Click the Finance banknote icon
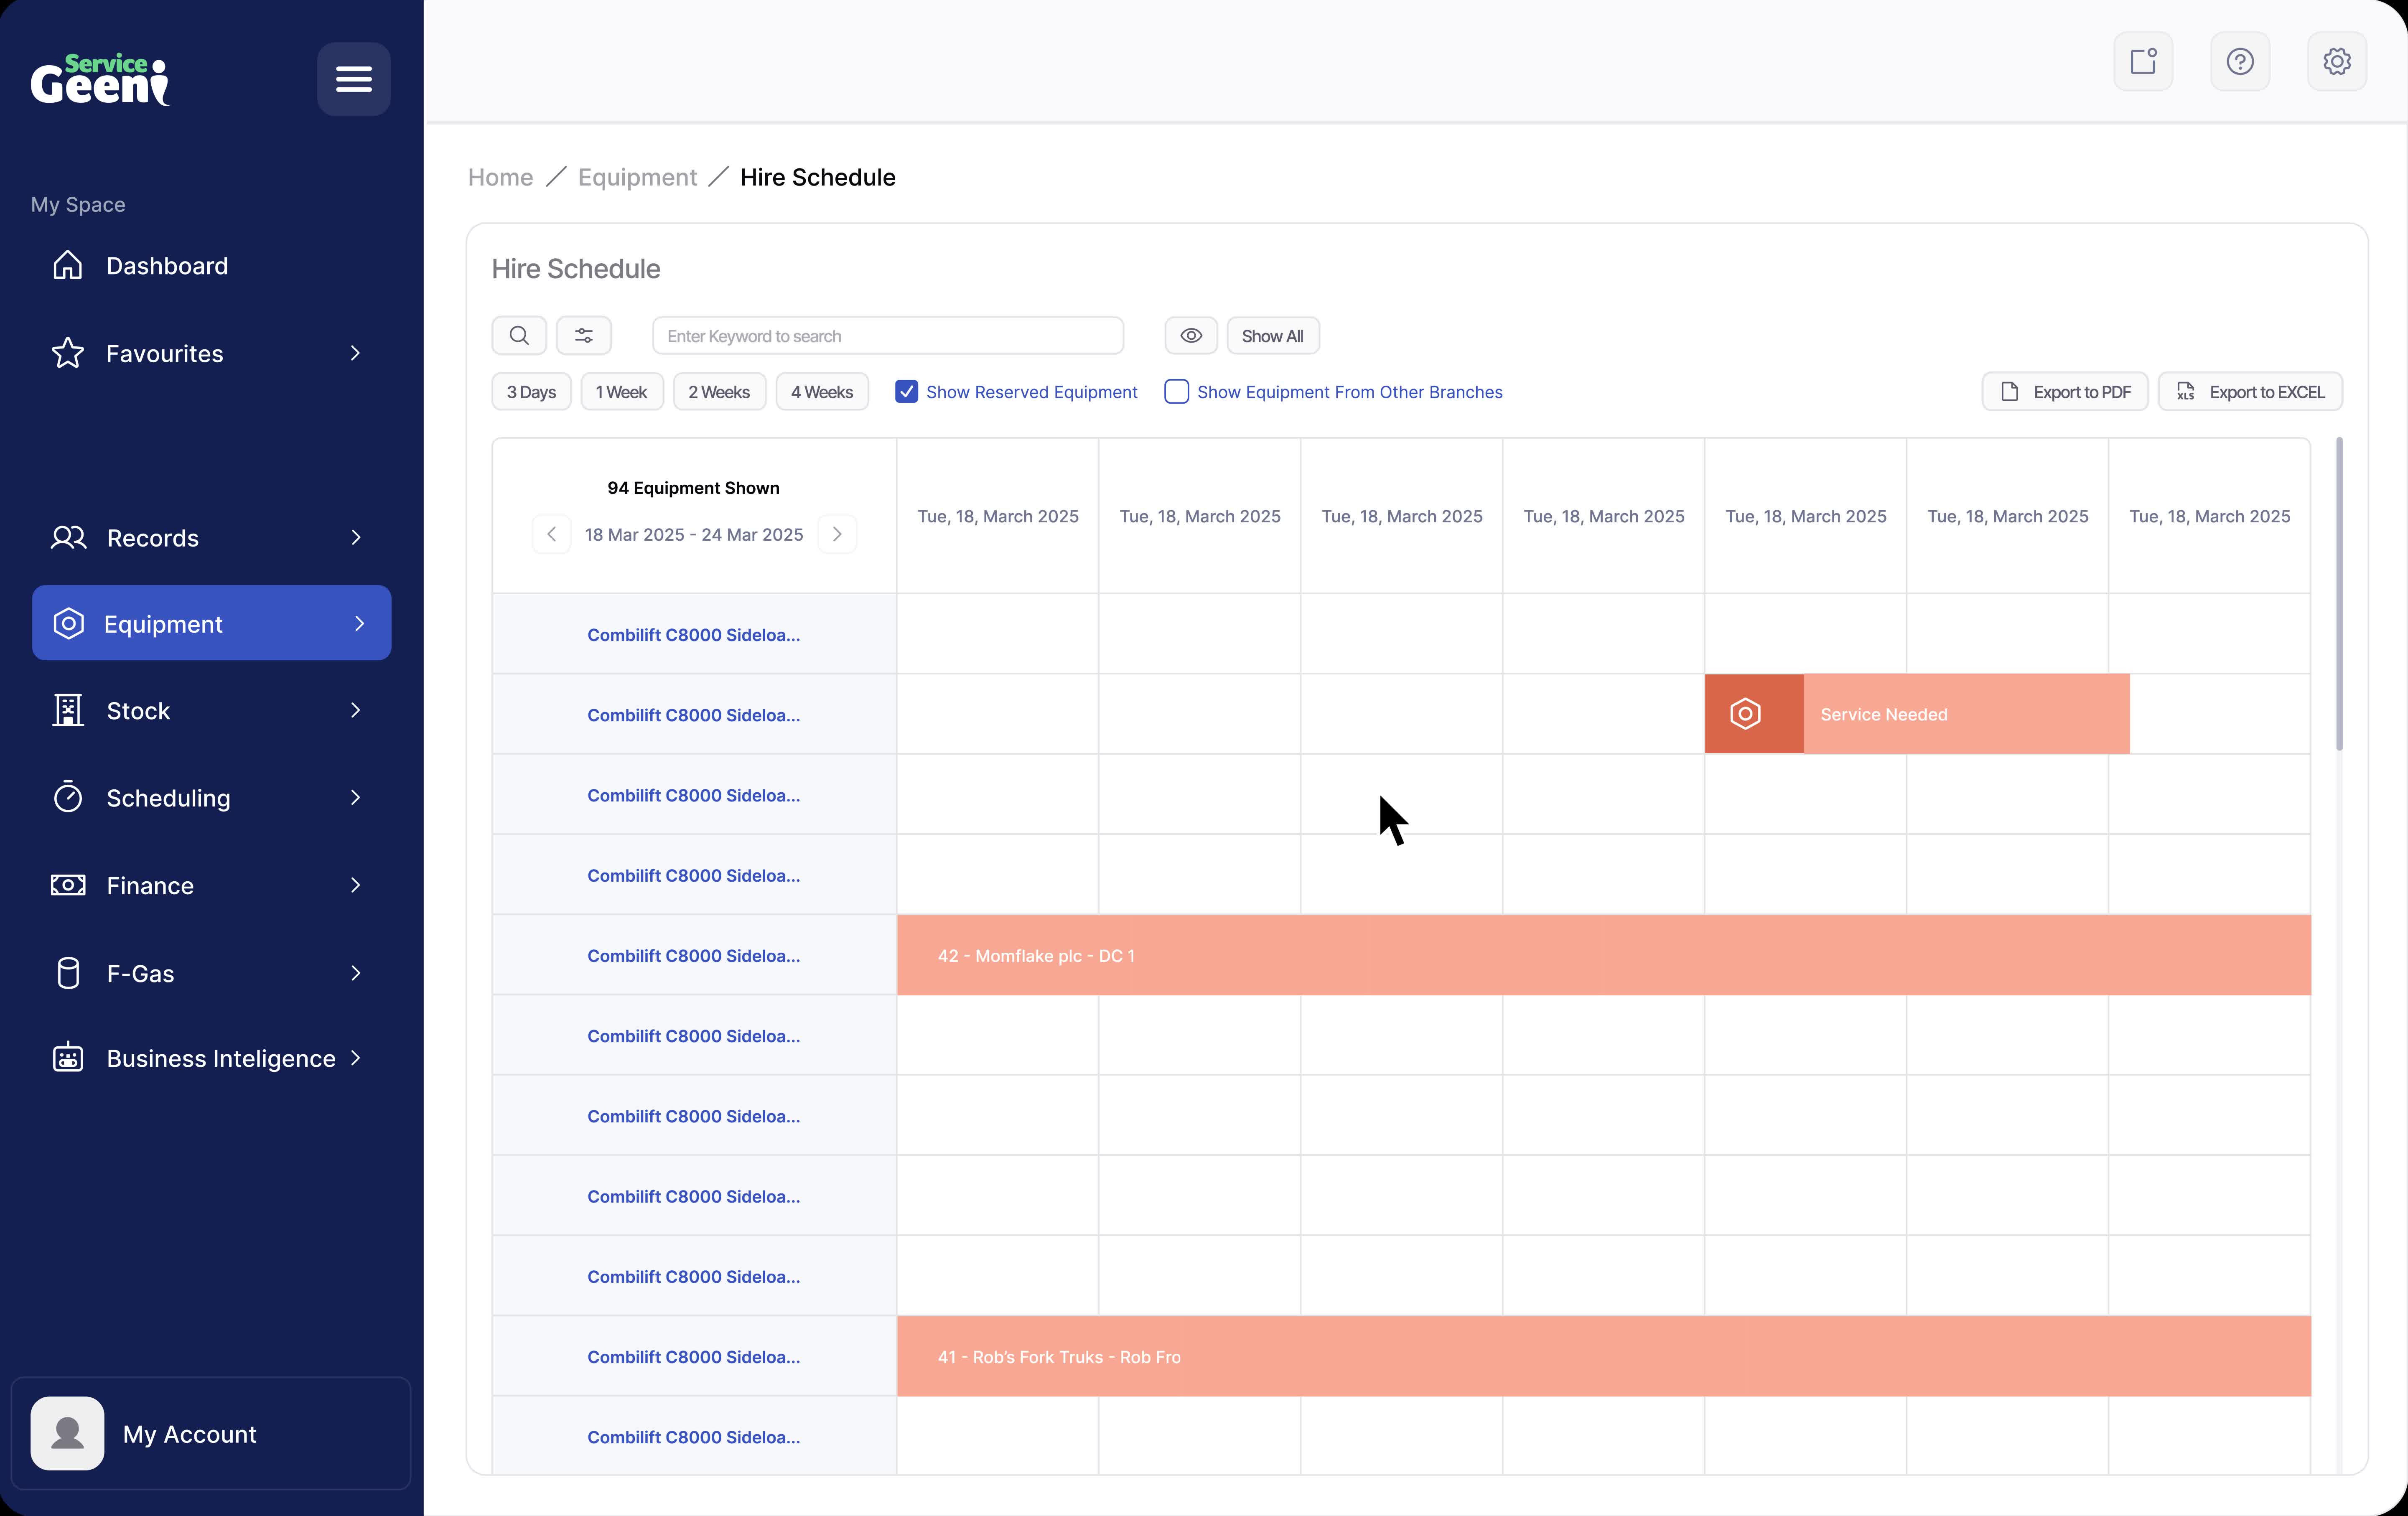Screen dimensions: 2408x1516 click(x=68, y=885)
